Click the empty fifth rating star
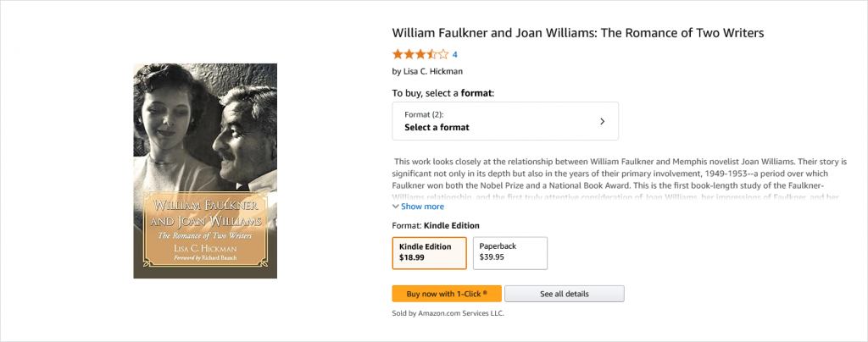The width and height of the screenshot is (868, 342). [x=443, y=54]
